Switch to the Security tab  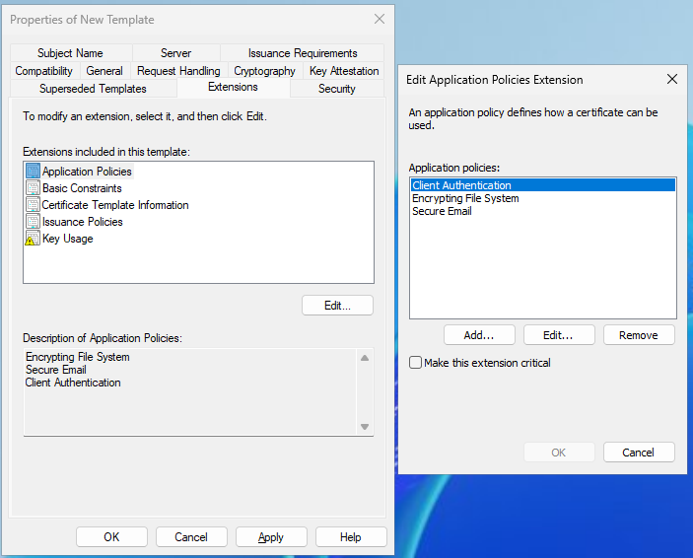pos(336,89)
